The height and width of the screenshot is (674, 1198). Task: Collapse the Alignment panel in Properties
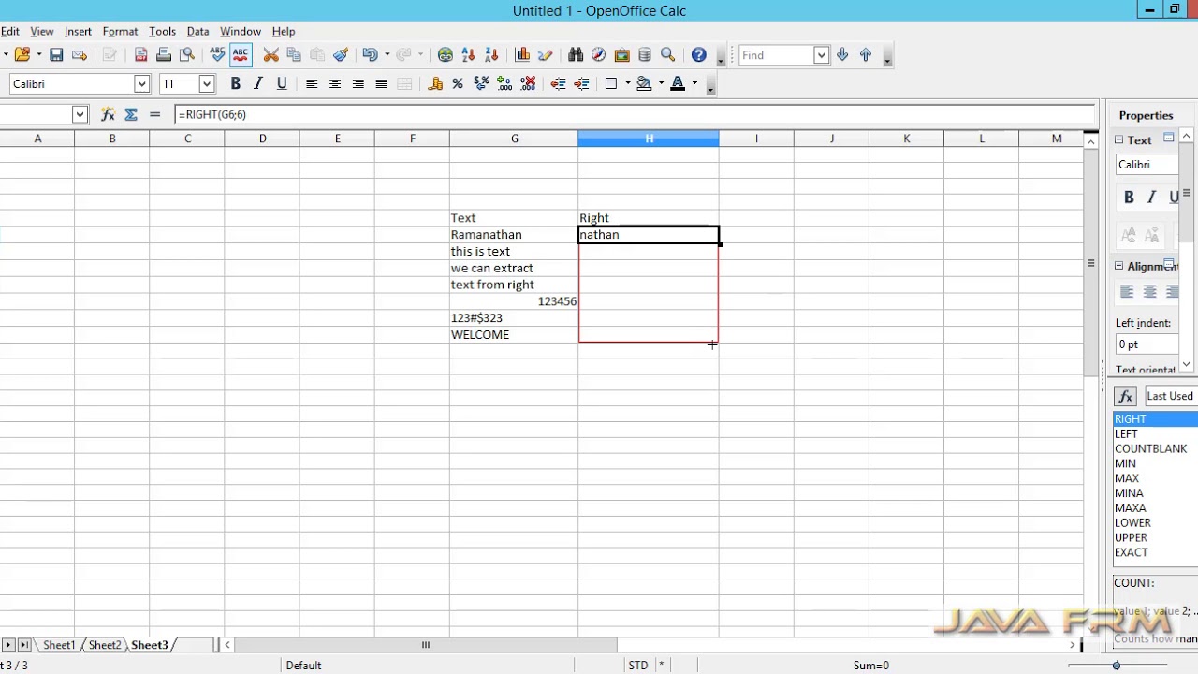point(1118,266)
